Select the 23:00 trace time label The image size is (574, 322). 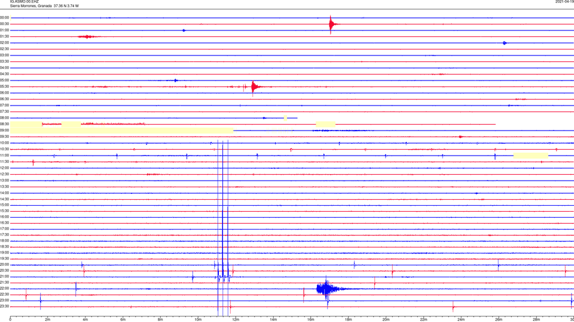(5, 301)
